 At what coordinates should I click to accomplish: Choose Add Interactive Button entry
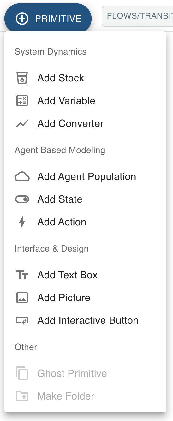click(85, 320)
